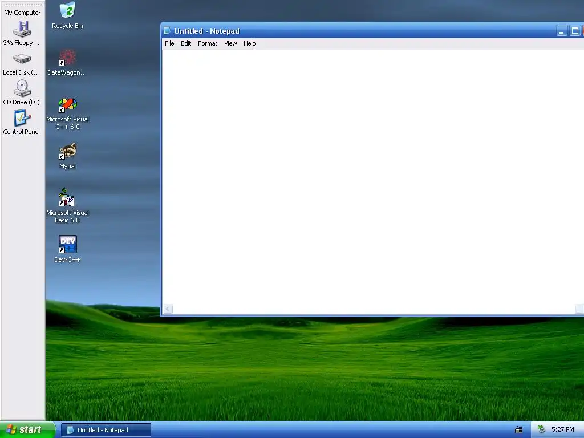Open the View menu in Notepad

pos(230,43)
